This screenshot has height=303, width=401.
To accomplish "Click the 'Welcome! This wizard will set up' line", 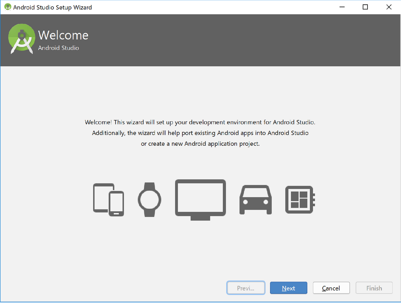I will [x=200, y=122].
